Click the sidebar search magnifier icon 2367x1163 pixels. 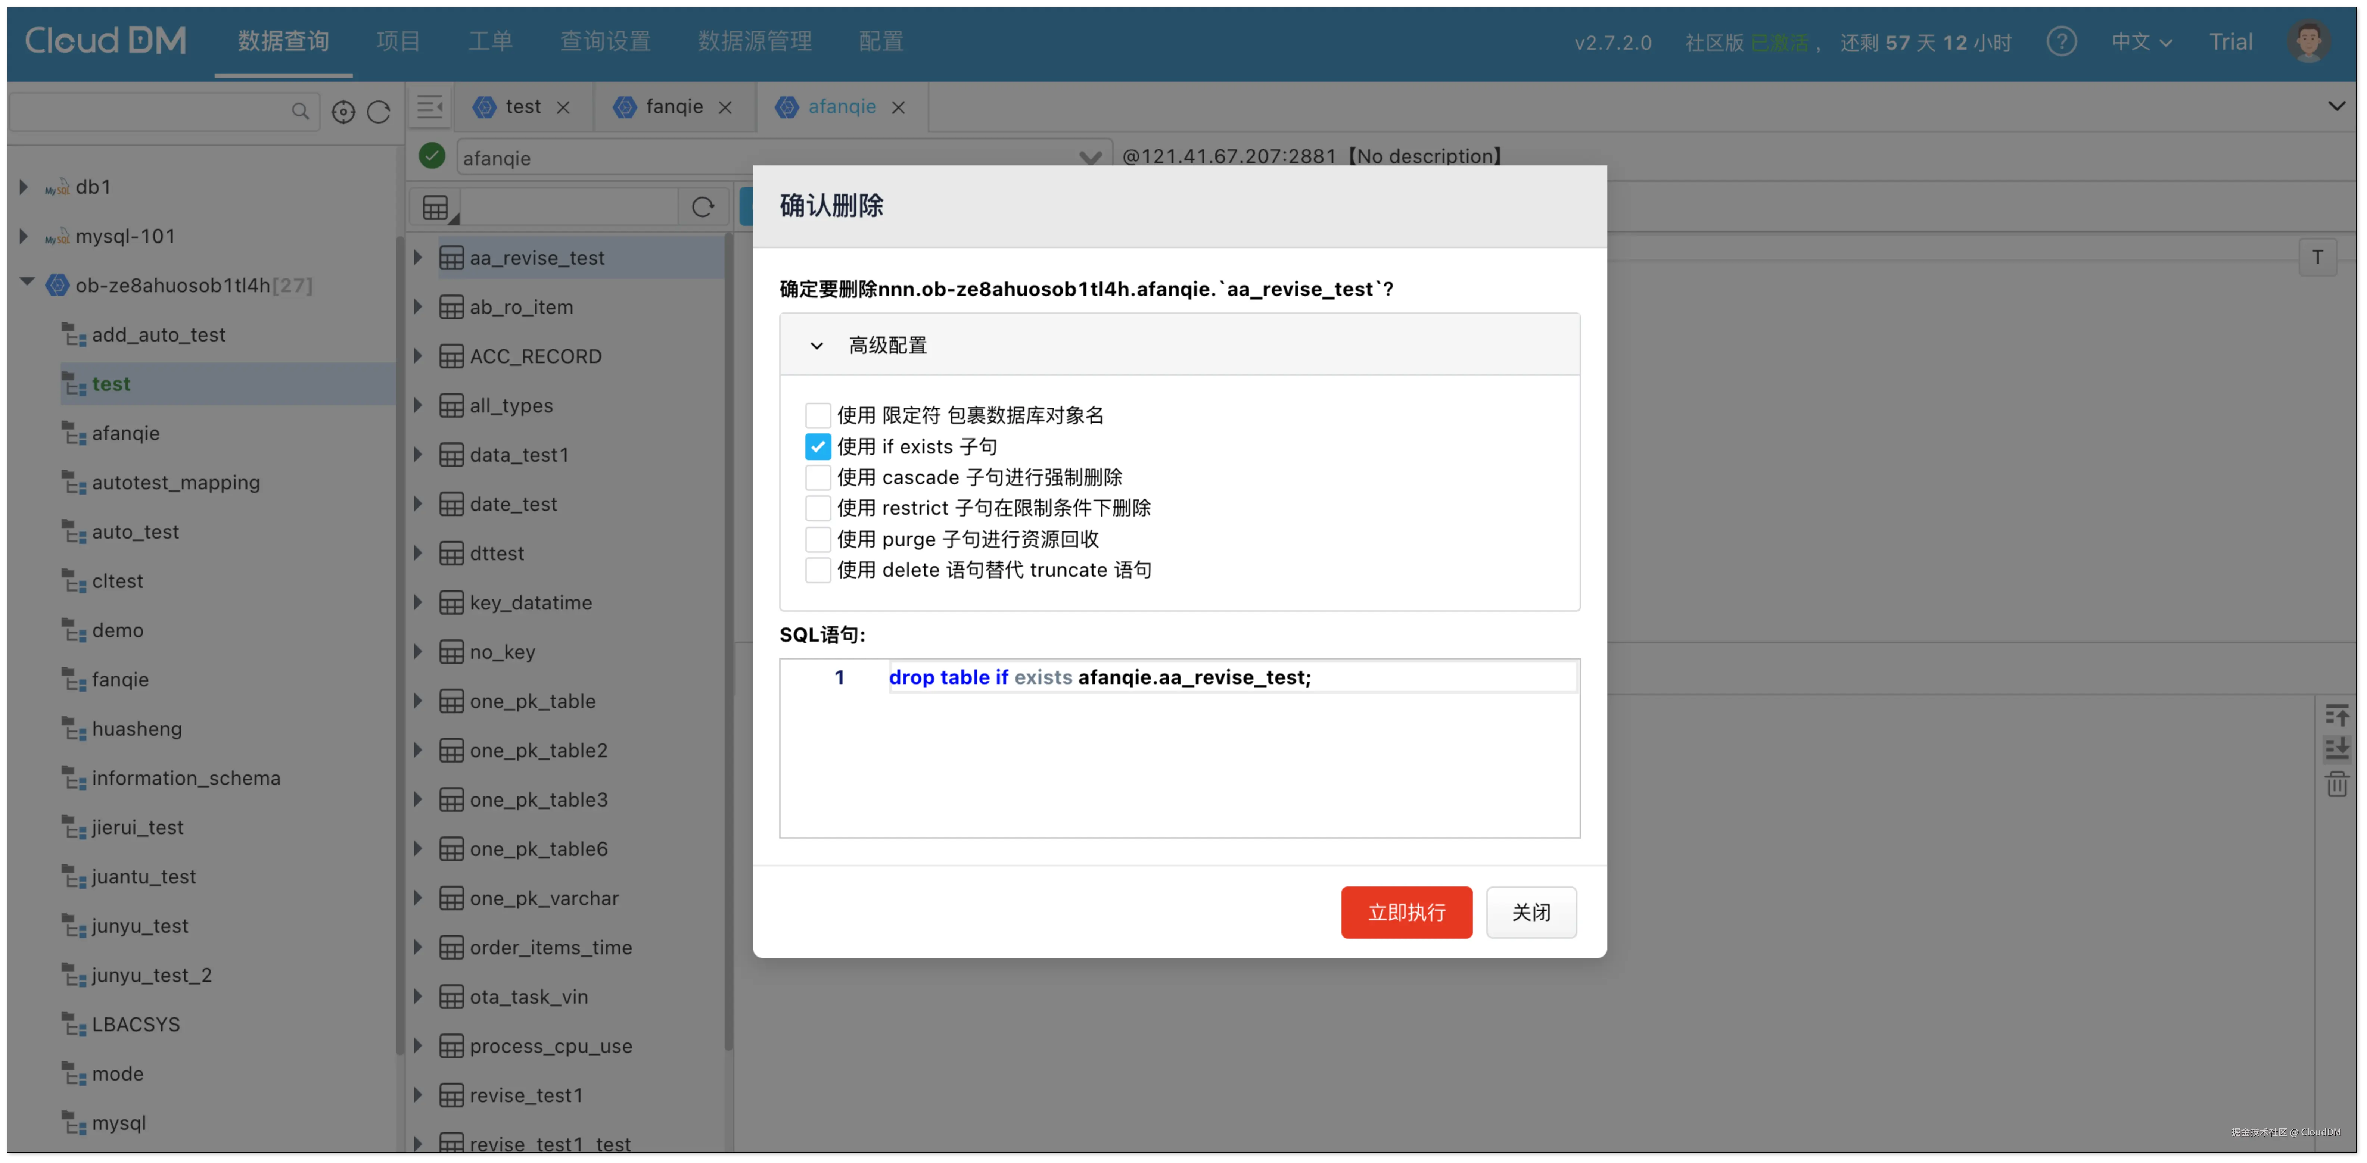point(299,111)
